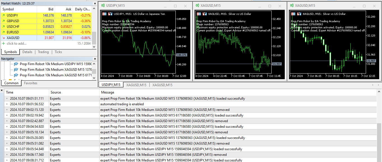
Task: Click the Market Watch scrollbar thumb
Action: click(x=94, y=38)
